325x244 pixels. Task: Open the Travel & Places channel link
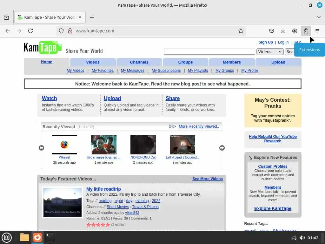pyautogui.click(x=145, y=207)
